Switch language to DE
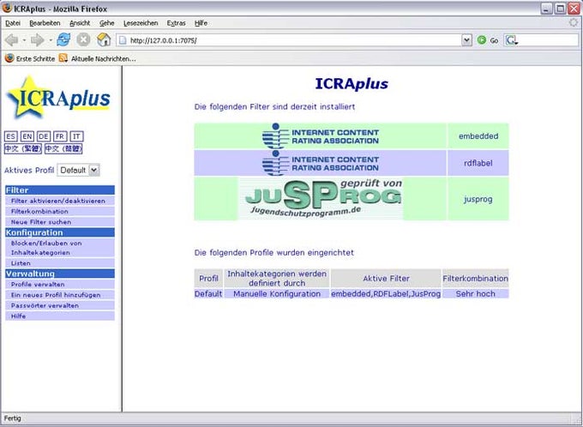This screenshot has width=583, height=427. [x=44, y=136]
